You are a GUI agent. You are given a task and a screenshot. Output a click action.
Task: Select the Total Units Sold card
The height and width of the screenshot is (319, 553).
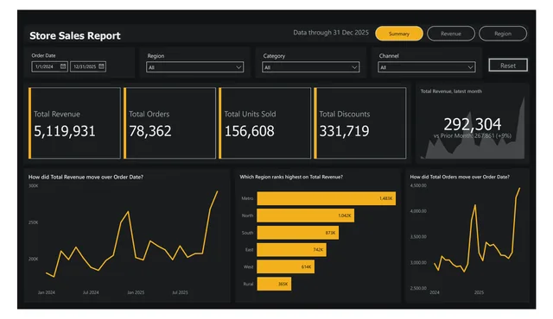tap(265, 123)
